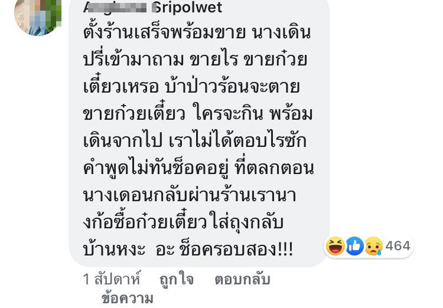The image size is (443, 308).
Task: Open the reaction count 464
Action: click(398, 245)
